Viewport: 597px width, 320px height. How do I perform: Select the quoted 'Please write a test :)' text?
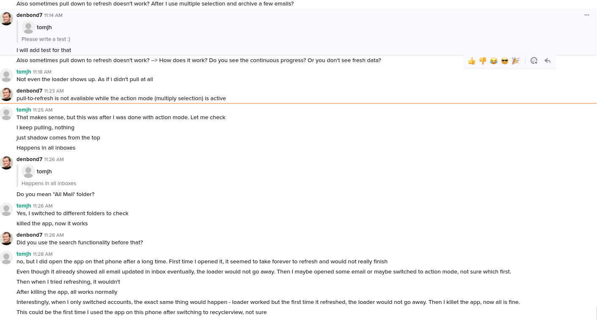click(x=46, y=39)
